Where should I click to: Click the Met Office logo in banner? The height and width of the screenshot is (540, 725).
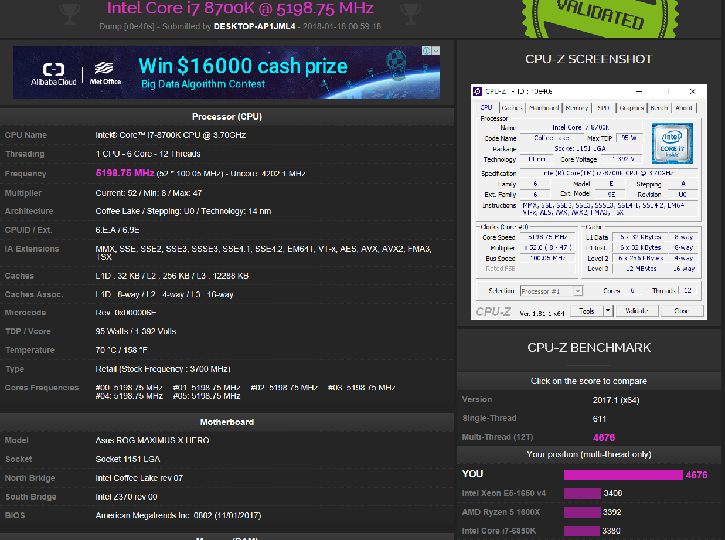click(105, 74)
